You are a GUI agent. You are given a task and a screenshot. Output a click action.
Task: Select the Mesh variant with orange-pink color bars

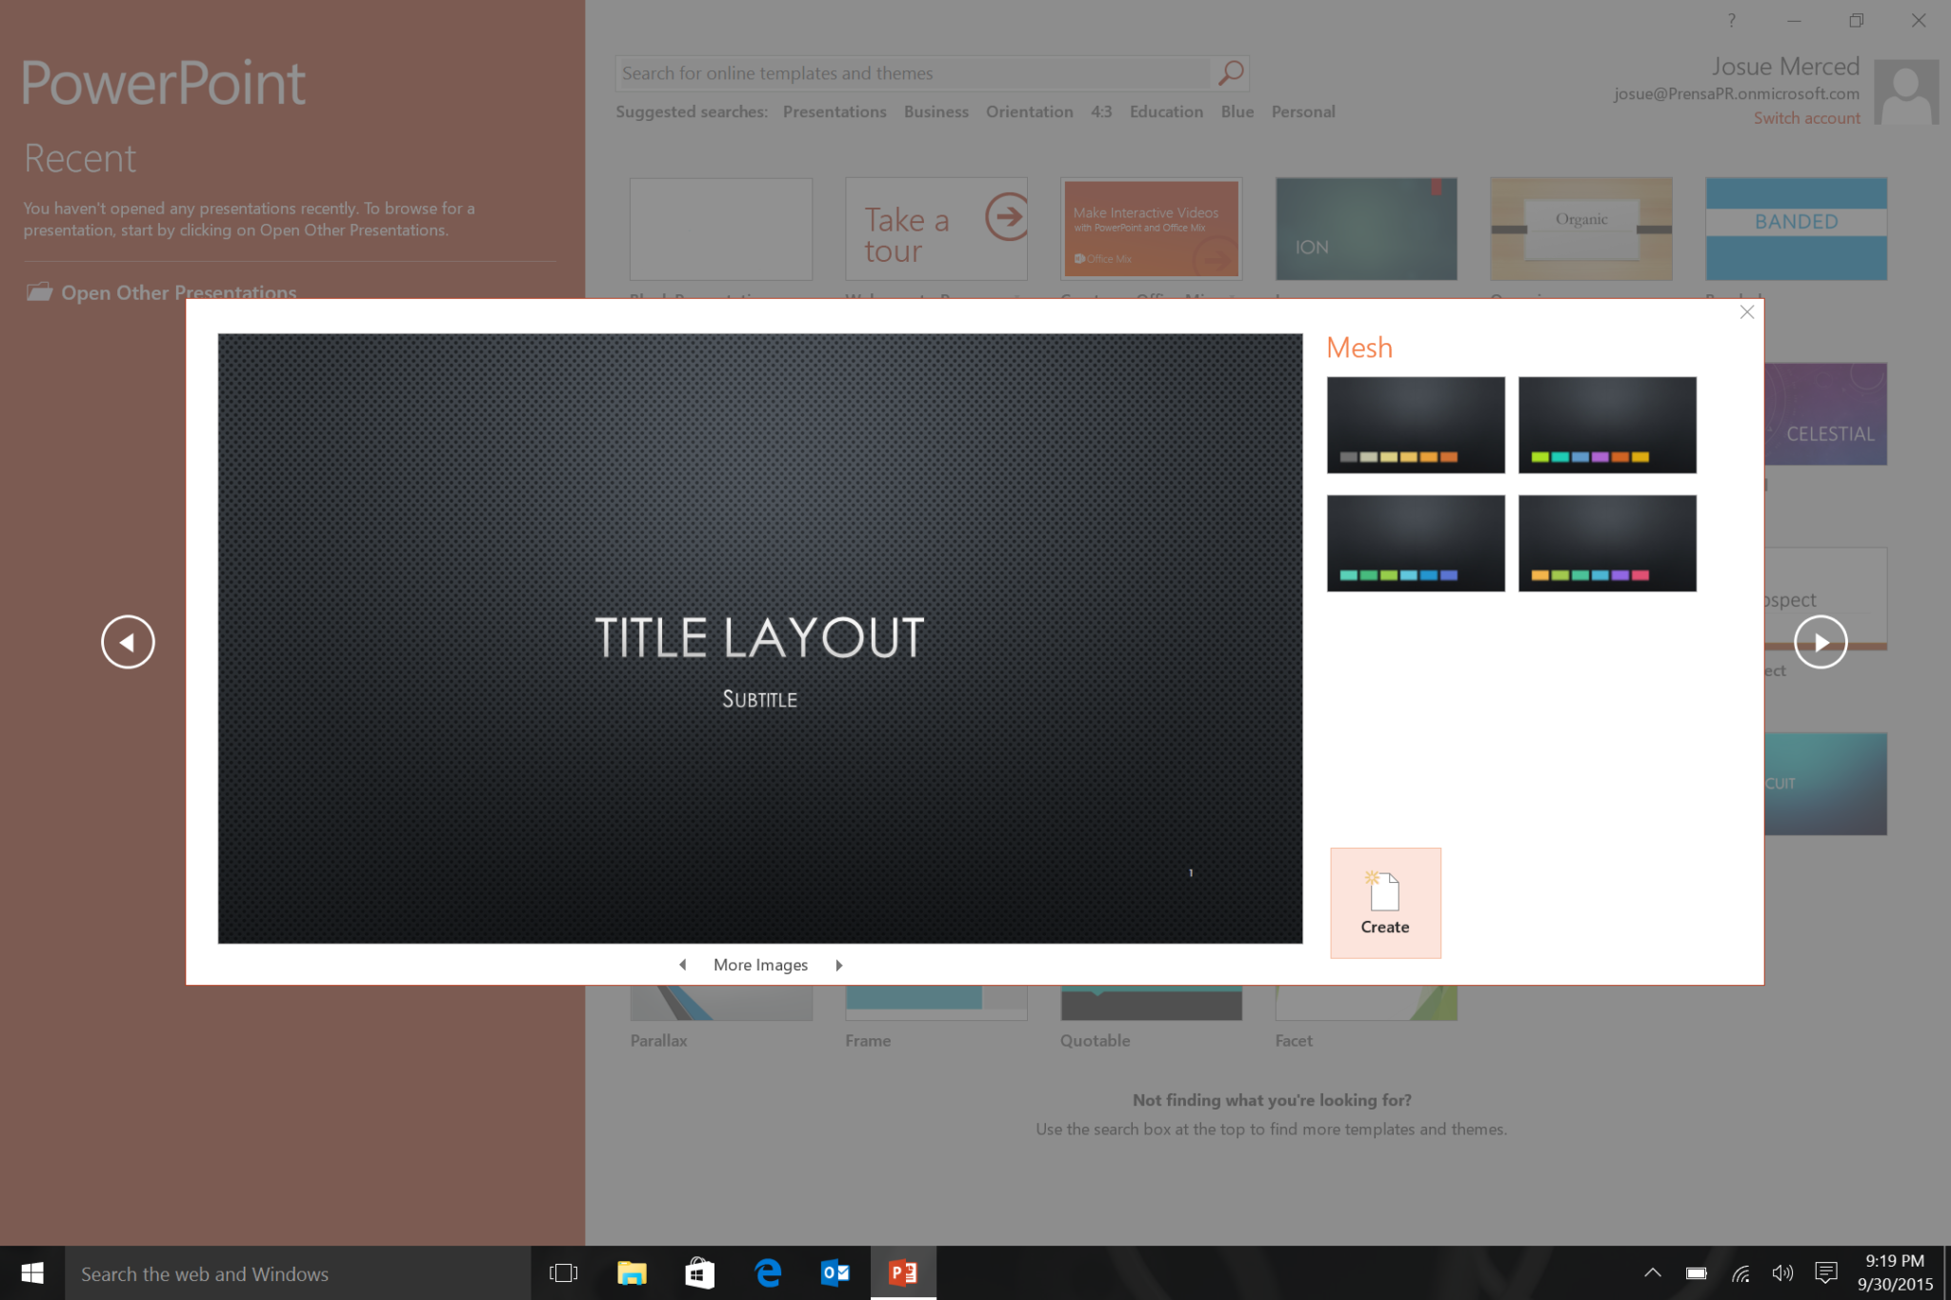click(x=1607, y=543)
